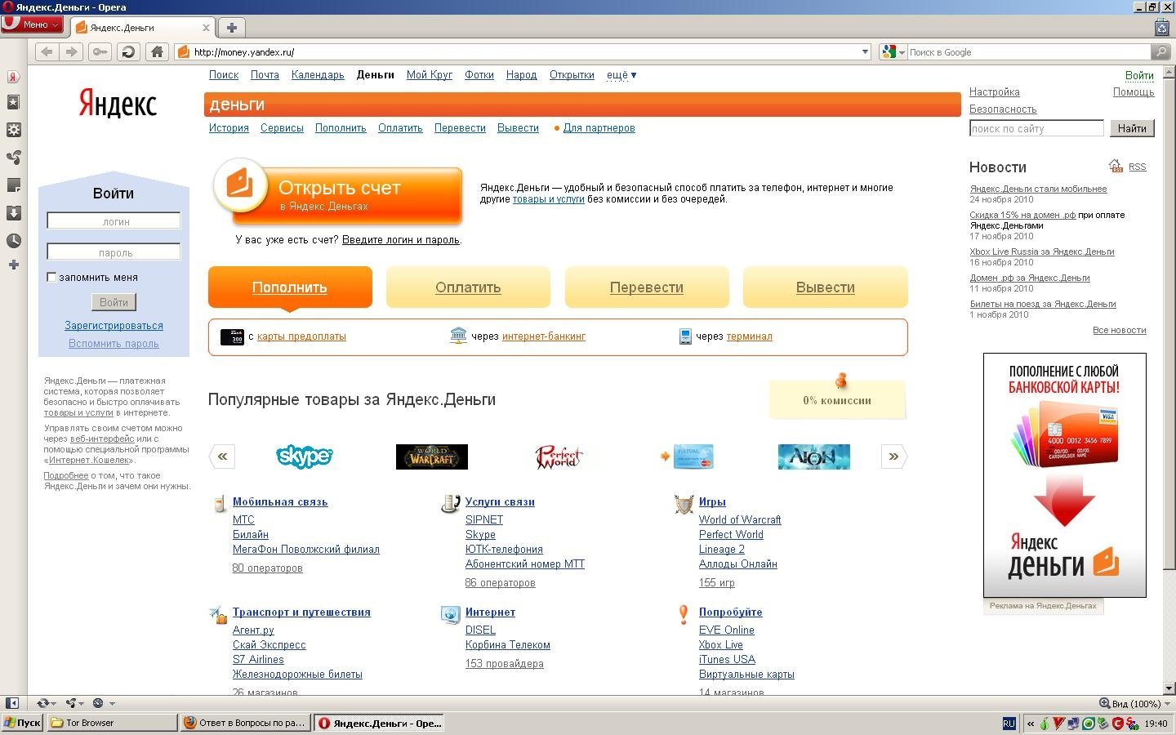This screenshot has width=1176, height=735.
Task: Go to the Home page icon
Action: pyautogui.click(x=157, y=52)
